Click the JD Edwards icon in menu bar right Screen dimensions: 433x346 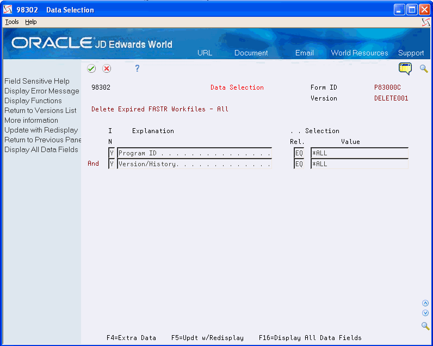pyautogui.click(x=426, y=22)
